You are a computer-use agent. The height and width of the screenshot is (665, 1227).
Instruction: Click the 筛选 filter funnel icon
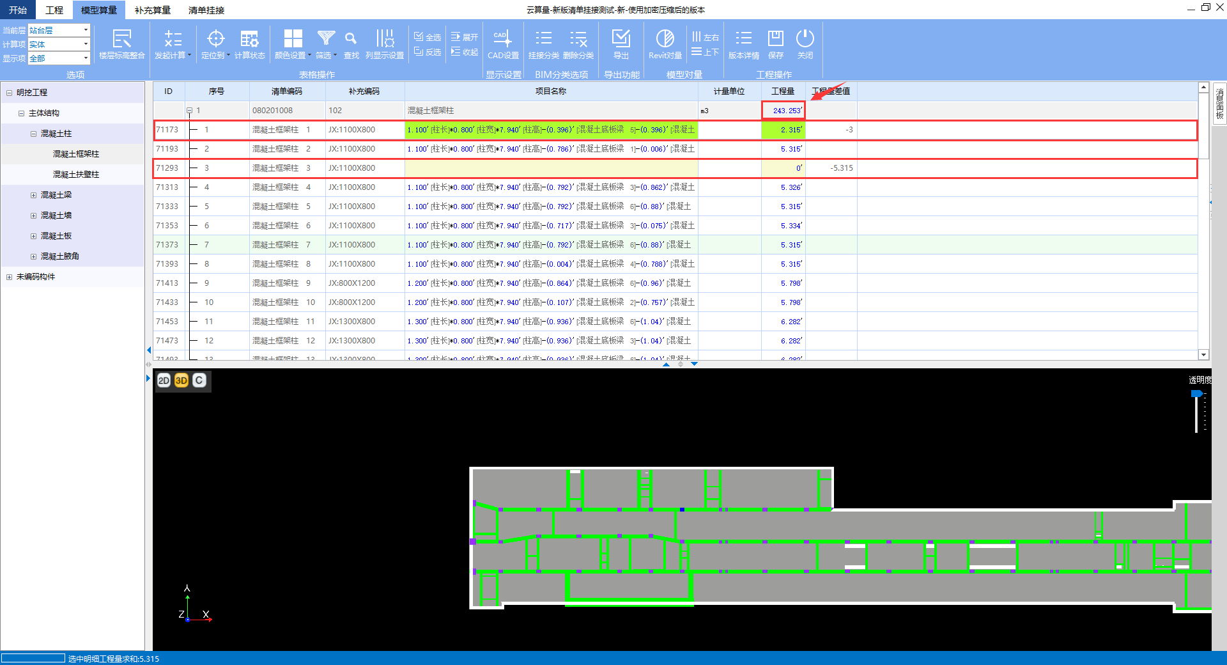pyautogui.click(x=326, y=43)
